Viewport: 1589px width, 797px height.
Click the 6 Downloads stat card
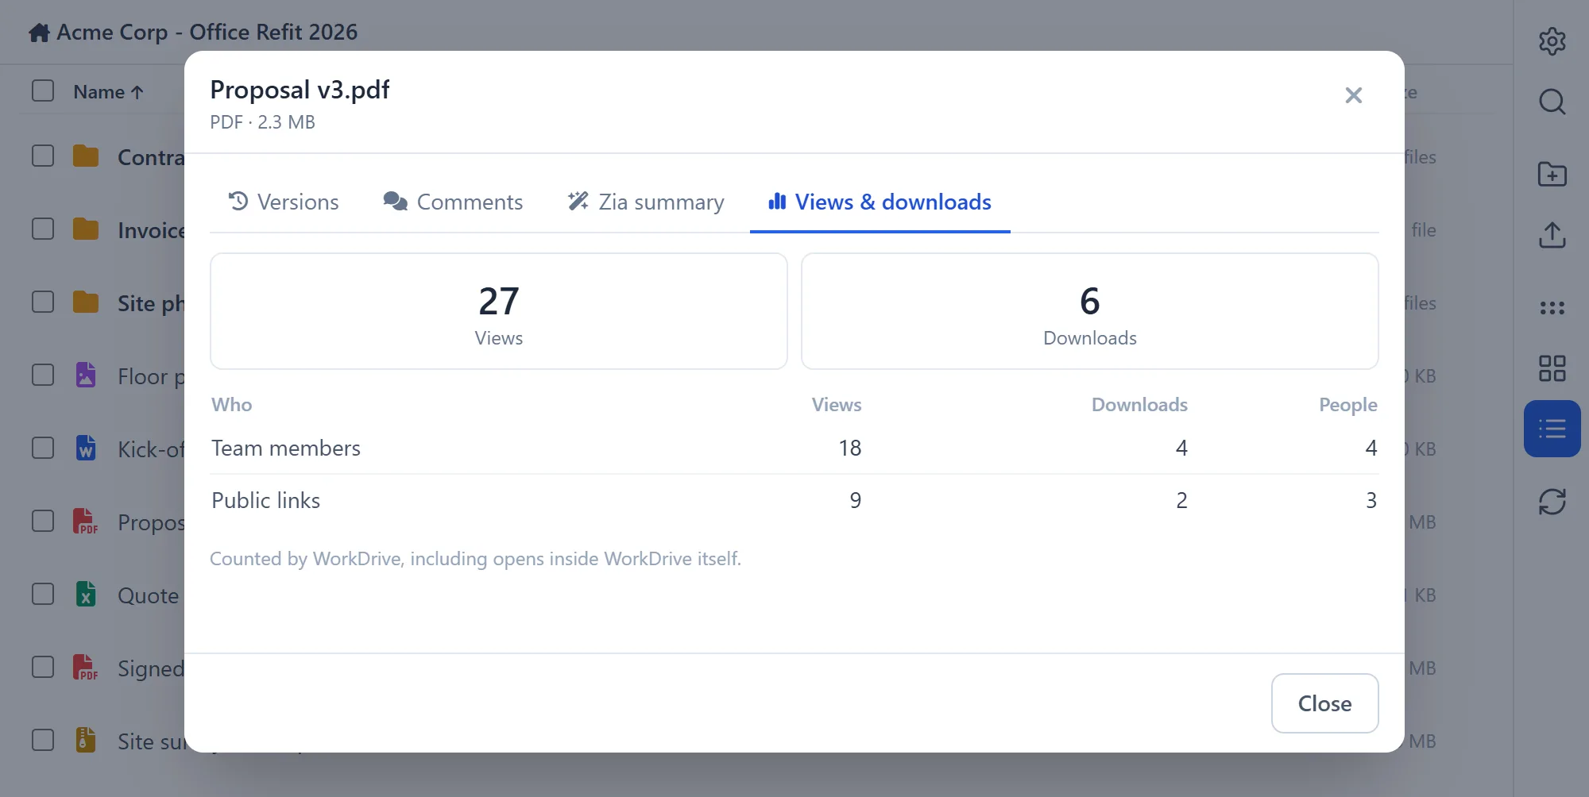(x=1090, y=311)
